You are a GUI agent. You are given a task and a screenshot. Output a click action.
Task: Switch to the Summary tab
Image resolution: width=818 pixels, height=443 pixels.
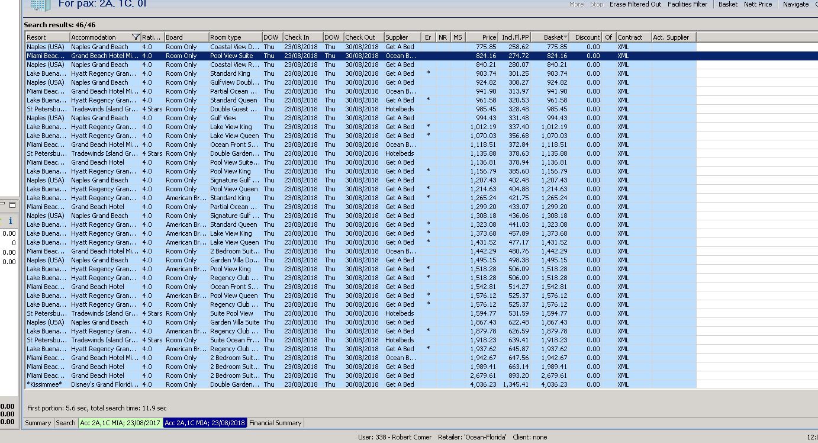click(38, 423)
